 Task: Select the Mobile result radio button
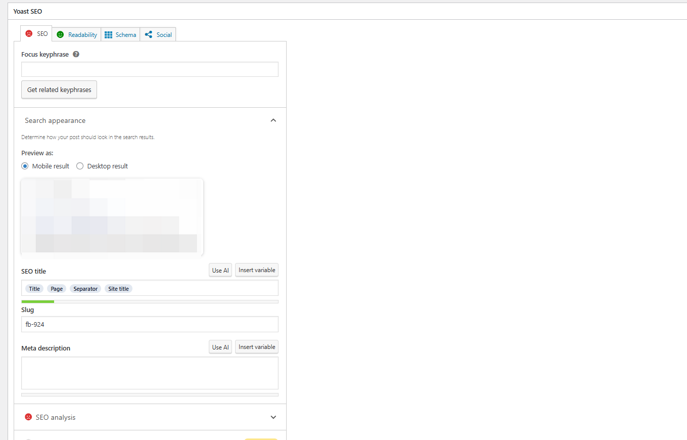(x=25, y=166)
